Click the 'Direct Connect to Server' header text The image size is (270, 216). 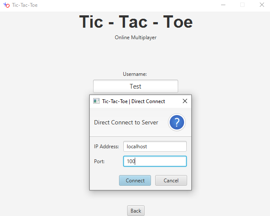(126, 122)
